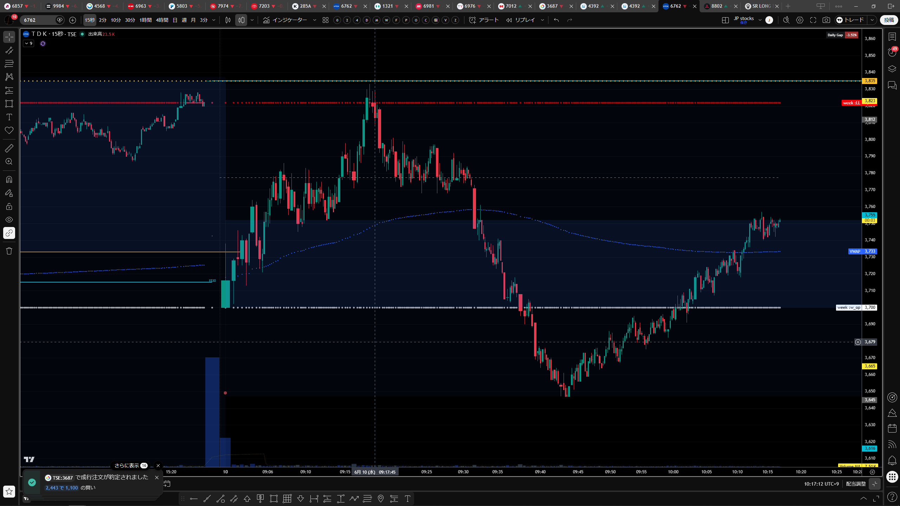Collapse the indicator legend showing 9
The height and width of the screenshot is (506, 900).
click(28, 44)
